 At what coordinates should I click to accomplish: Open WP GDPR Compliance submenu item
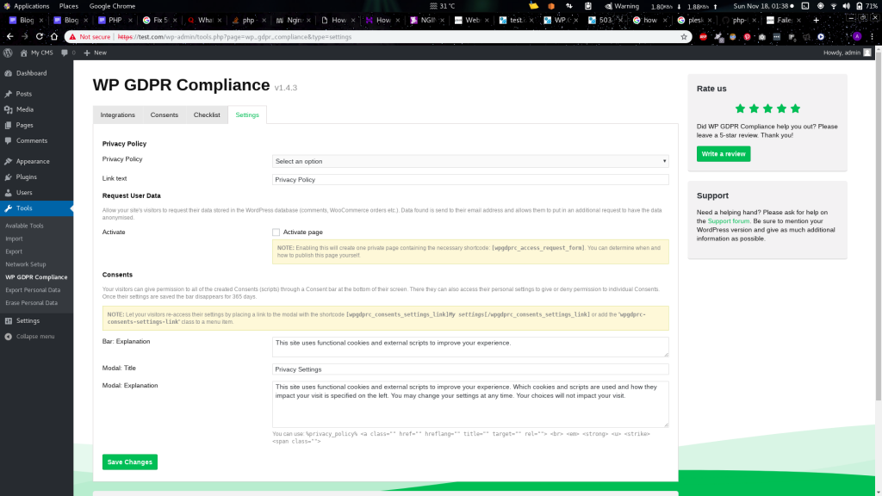pyautogui.click(x=36, y=277)
